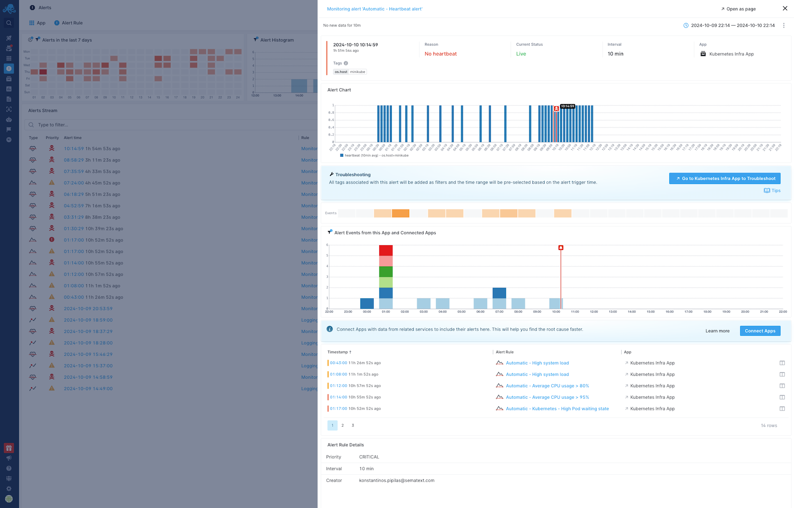The image size is (794, 508).
Task: Click the Sematext octopus logo
Action: tap(9, 8)
